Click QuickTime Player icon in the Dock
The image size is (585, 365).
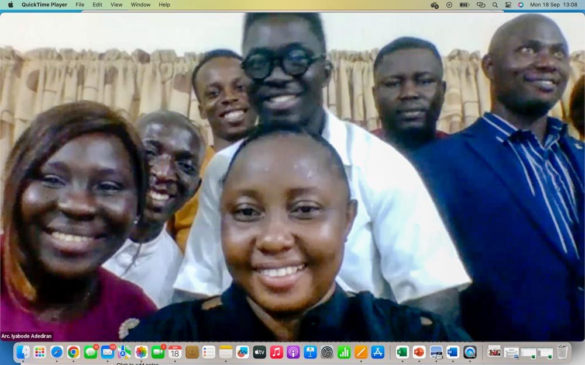pyautogui.click(x=470, y=352)
